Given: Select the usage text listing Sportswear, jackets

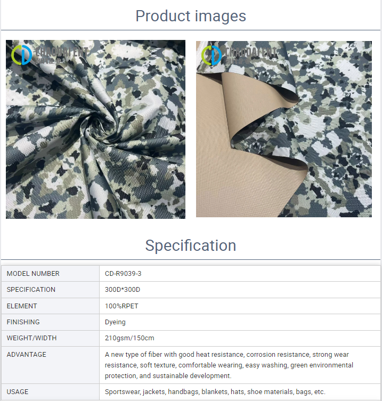Looking at the screenshot, I should (x=215, y=392).
